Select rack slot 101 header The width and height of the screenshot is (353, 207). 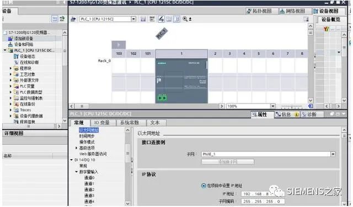(148, 54)
